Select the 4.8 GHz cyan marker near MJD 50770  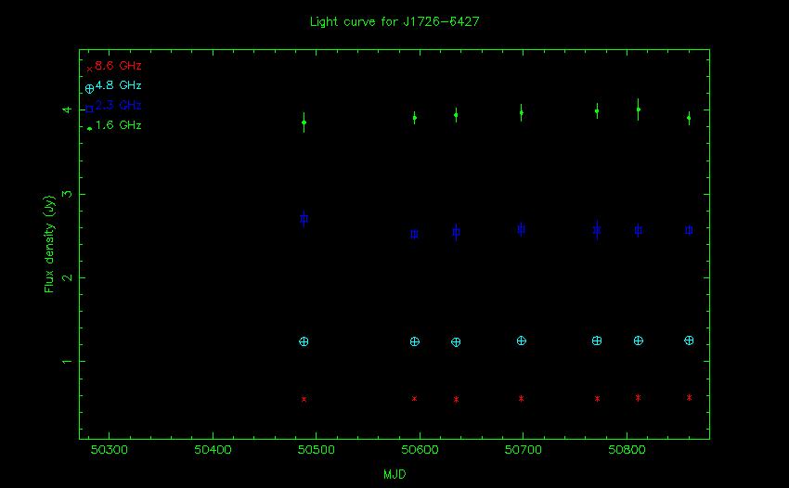pyautogui.click(x=597, y=340)
